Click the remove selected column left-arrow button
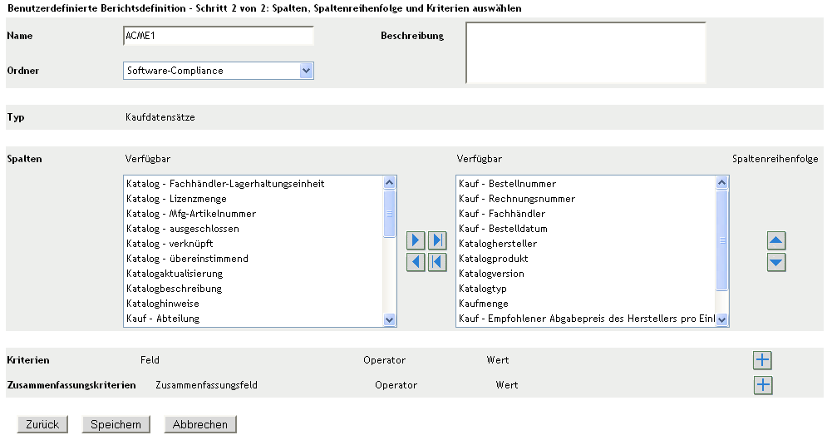The width and height of the screenshot is (827, 445). [x=417, y=262]
